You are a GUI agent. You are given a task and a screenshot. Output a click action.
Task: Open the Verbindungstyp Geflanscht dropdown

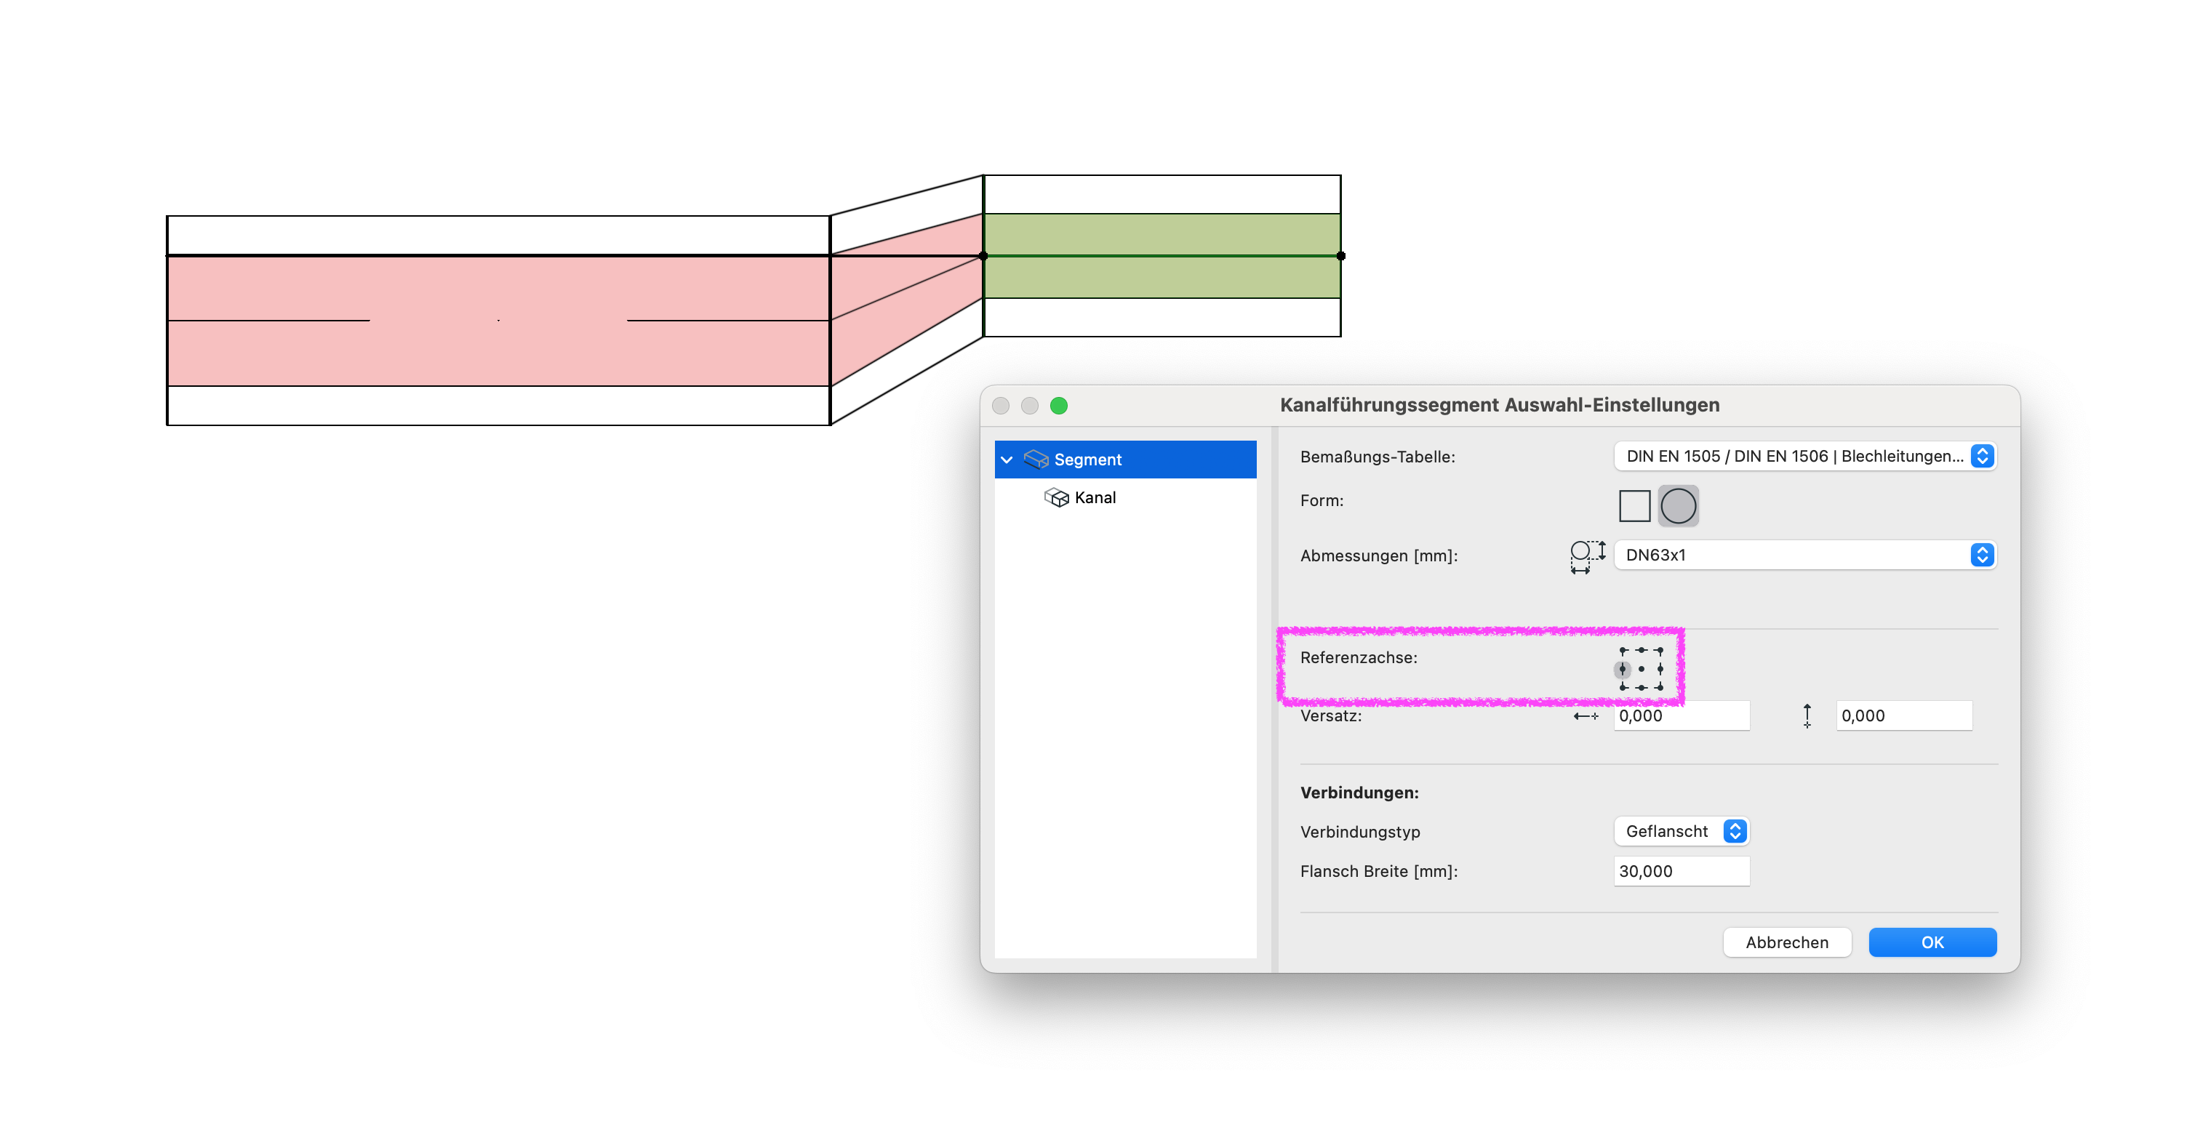pos(1681,831)
